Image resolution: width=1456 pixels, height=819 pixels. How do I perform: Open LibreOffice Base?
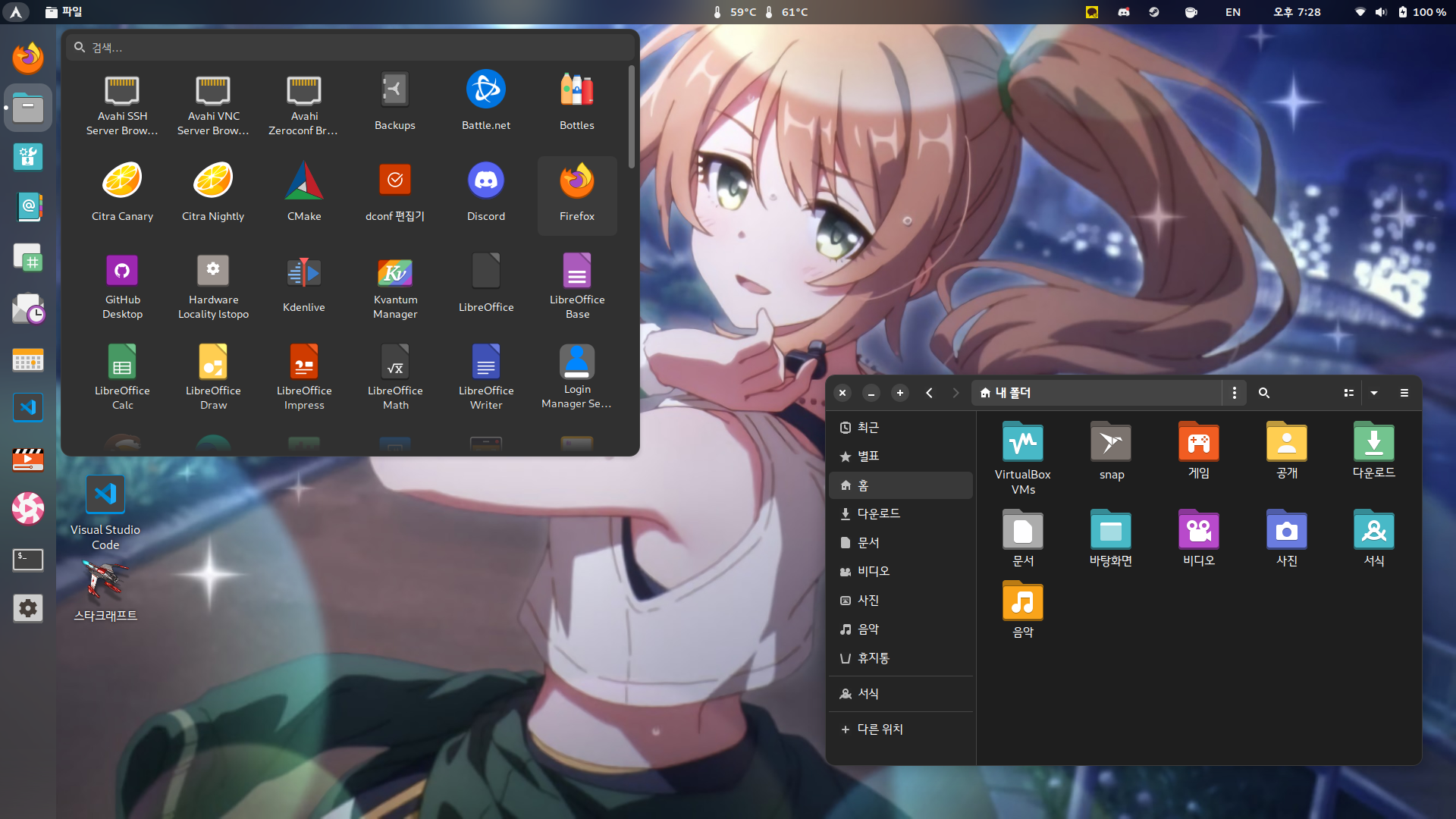pos(577,287)
